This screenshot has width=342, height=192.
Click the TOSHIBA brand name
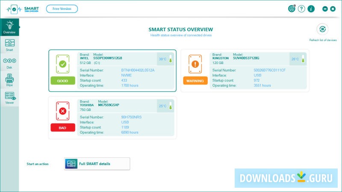[87, 105]
